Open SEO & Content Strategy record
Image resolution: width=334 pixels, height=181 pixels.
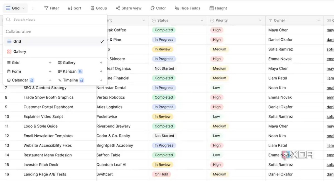(45, 88)
